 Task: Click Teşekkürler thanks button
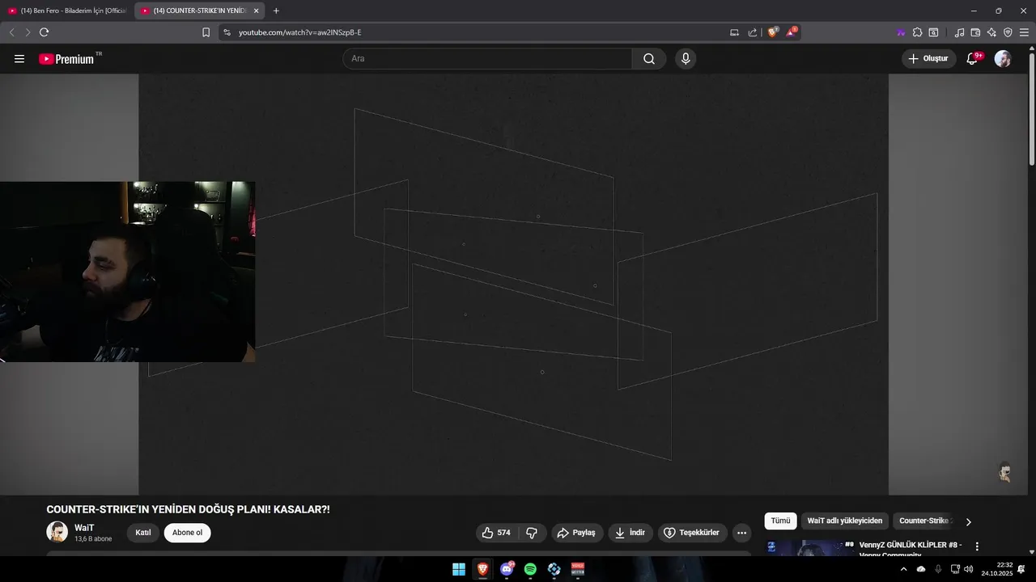pyautogui.click(x=692, y=533)
